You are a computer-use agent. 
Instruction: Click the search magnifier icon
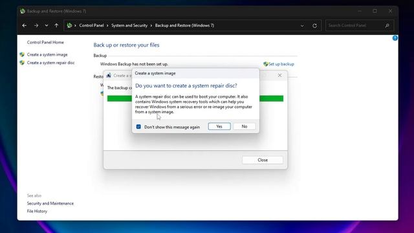[x=387, y=26]
